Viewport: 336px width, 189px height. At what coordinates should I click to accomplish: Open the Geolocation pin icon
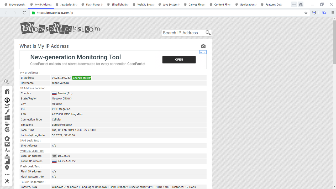tap(7, 168)
